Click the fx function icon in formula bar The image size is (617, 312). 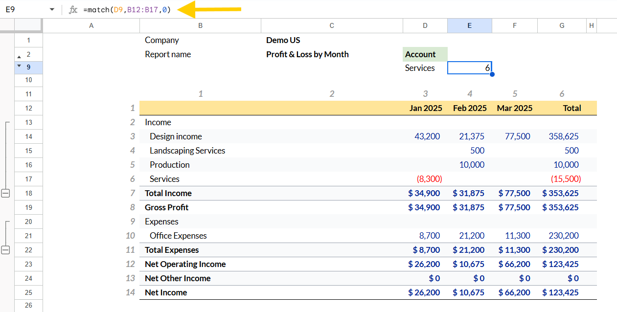73,9
